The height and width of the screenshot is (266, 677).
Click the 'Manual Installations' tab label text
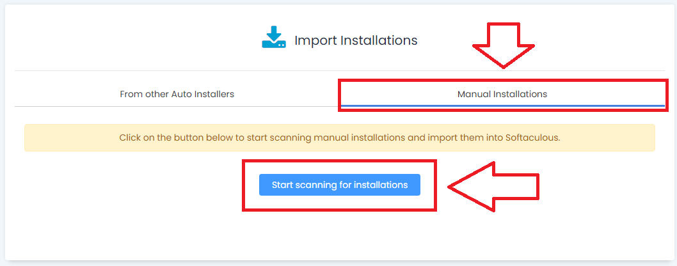click(x=502, y=94)
